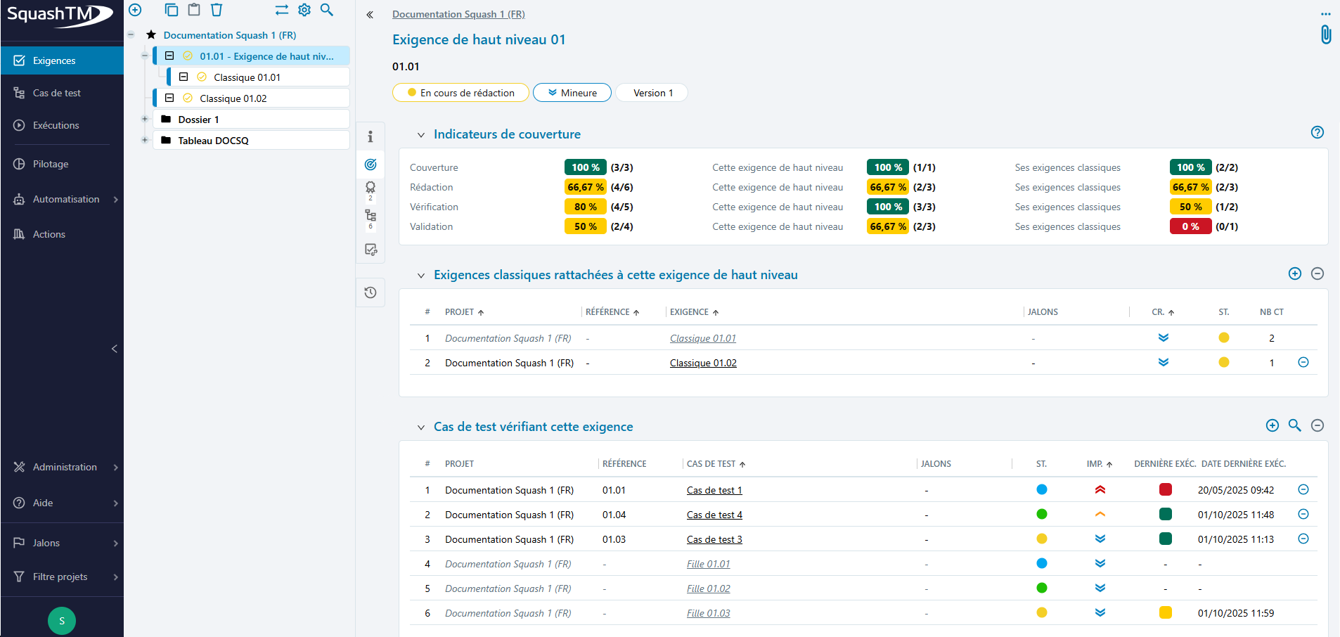
Task: Click the copy icon in tree toolbar
Action: point(172,10)
